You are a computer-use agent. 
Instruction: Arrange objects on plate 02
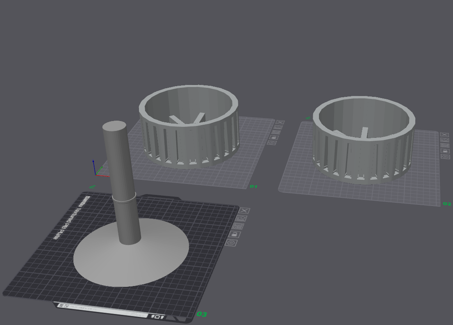click(444, 145)
